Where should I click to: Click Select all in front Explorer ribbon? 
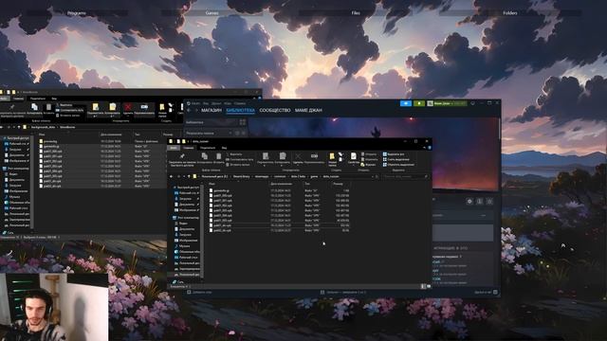tap(394, 153)
